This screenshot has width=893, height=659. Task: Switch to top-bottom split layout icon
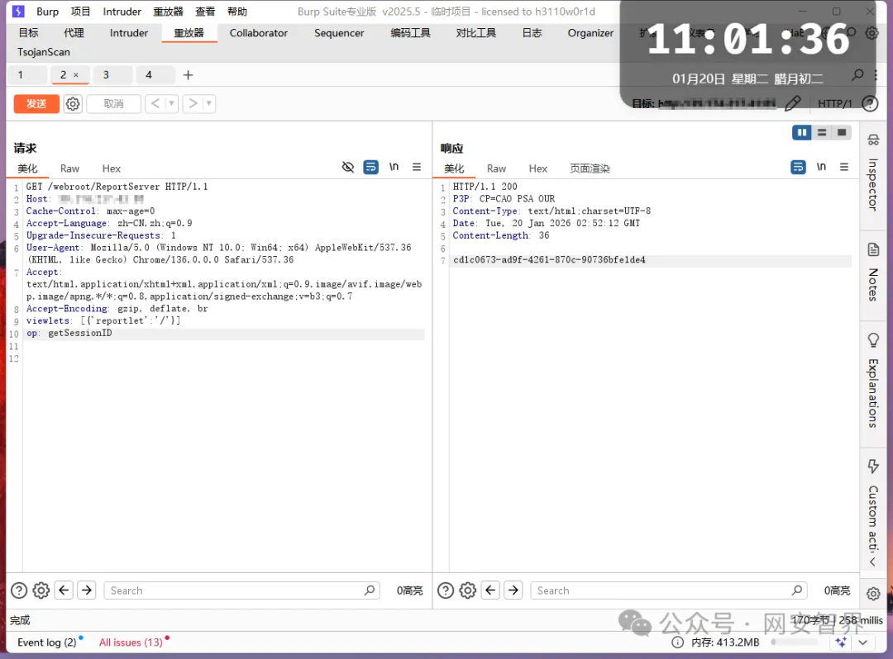click(x=822, y=132)
